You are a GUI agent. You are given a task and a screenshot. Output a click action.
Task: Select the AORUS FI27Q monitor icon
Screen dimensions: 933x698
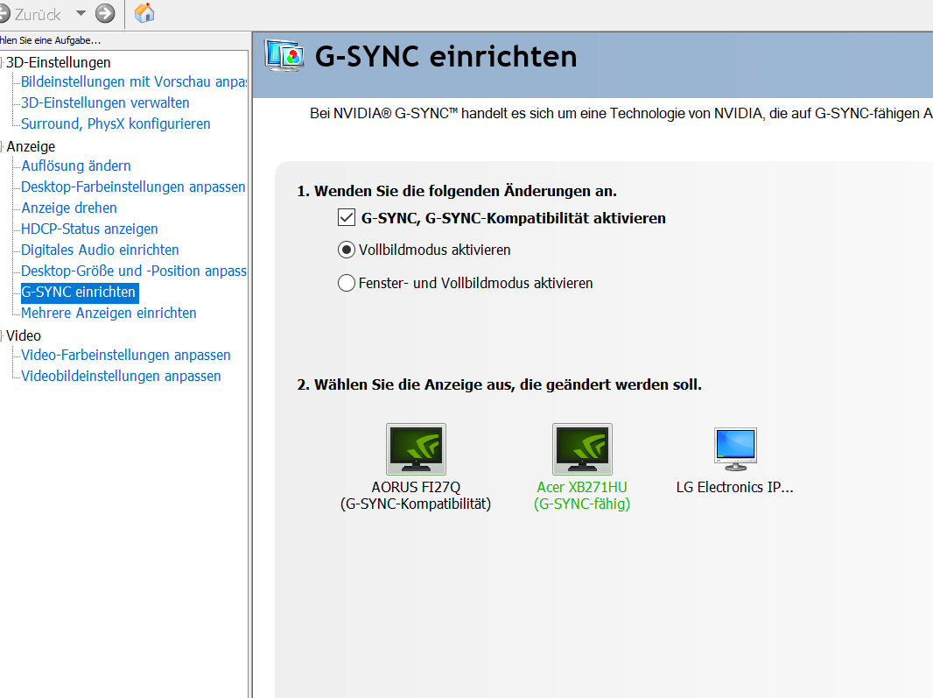pos(416,449)
